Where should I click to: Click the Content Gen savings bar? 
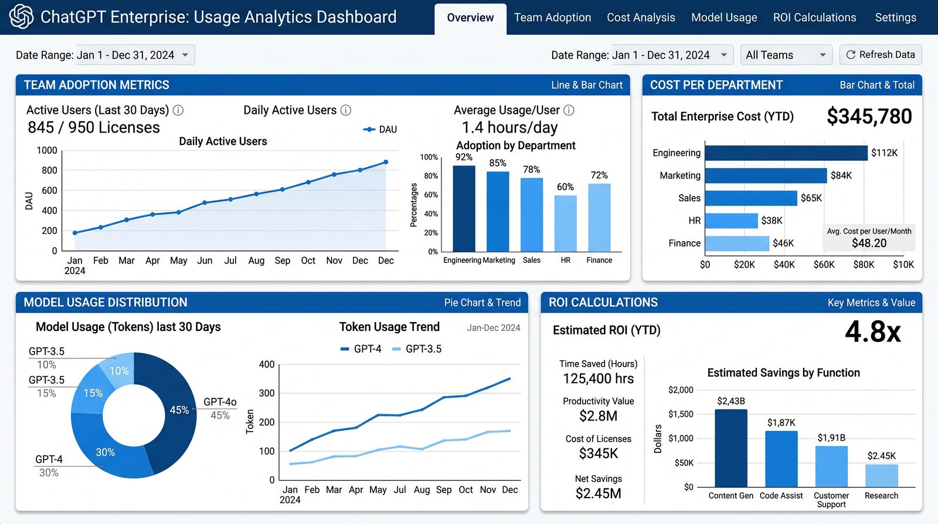(x=731, y=448)
